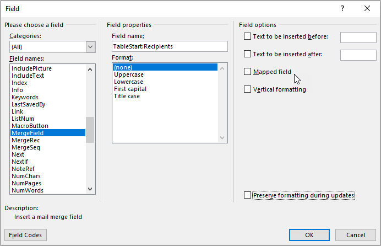The height and width of the screenshot is (246, 381).
Task: Enable Text to be inserted after checkbox
Action: coord(247,54)
